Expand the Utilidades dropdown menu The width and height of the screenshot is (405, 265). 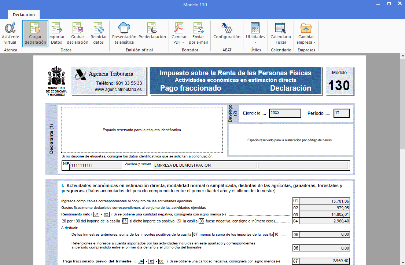click(255, 40)
